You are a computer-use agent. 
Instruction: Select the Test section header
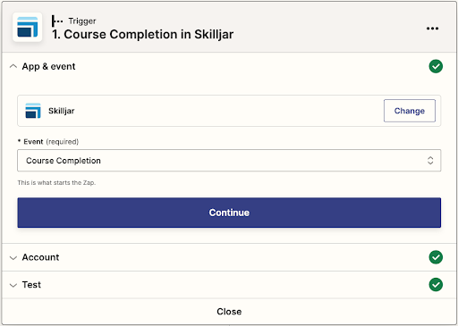click(229, 285)
